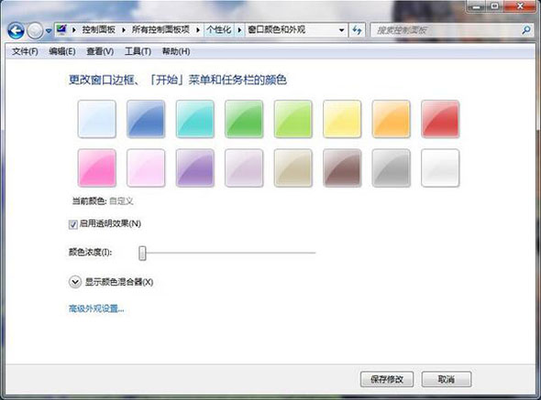Select the grey color swatch
This screenshot has height=400, width=541.
click(391, 168)
